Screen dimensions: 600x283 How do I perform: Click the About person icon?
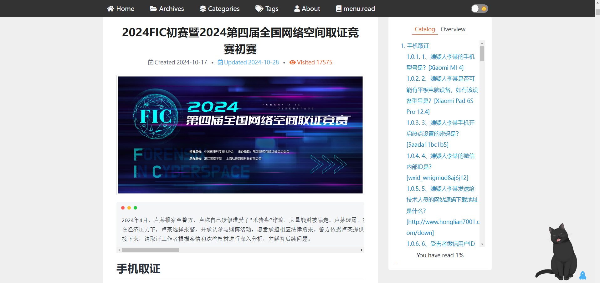point(297,9)
